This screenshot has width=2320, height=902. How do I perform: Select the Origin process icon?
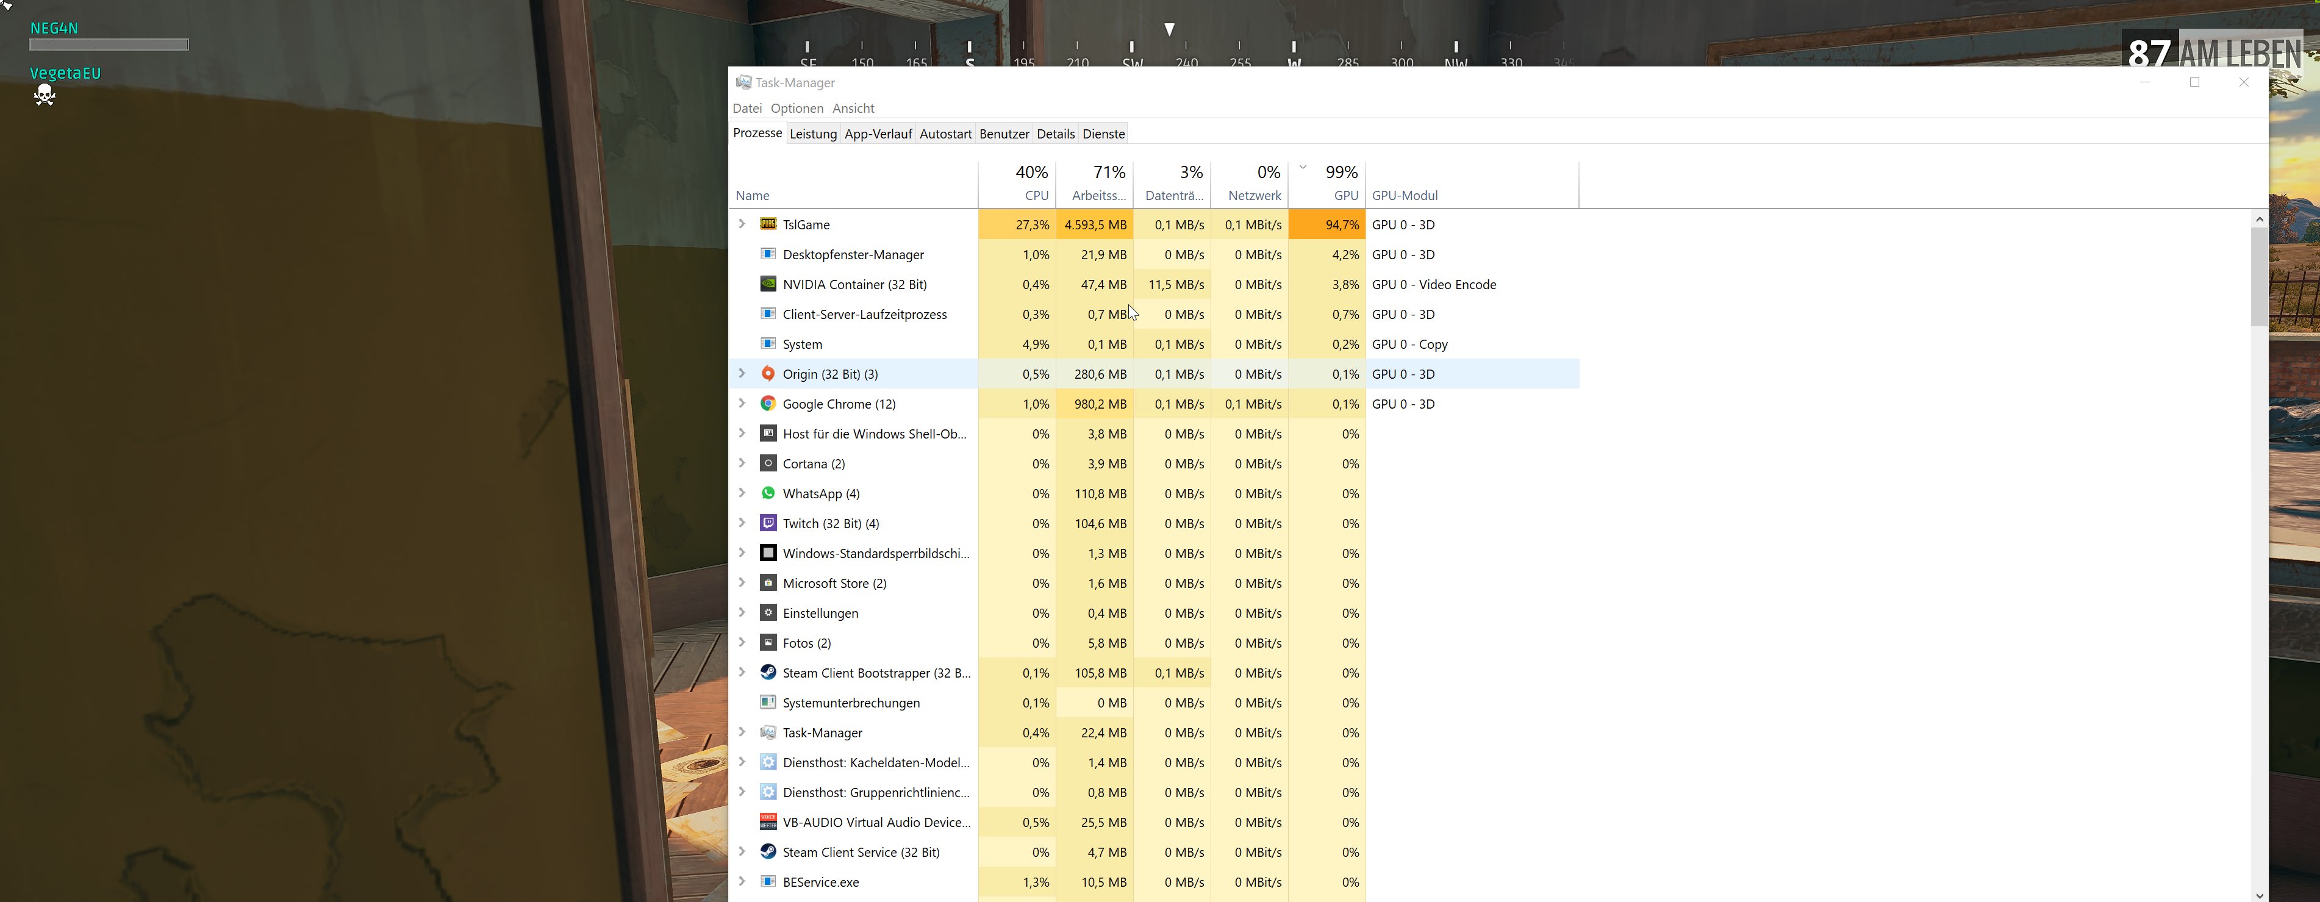tap(767, 374)
